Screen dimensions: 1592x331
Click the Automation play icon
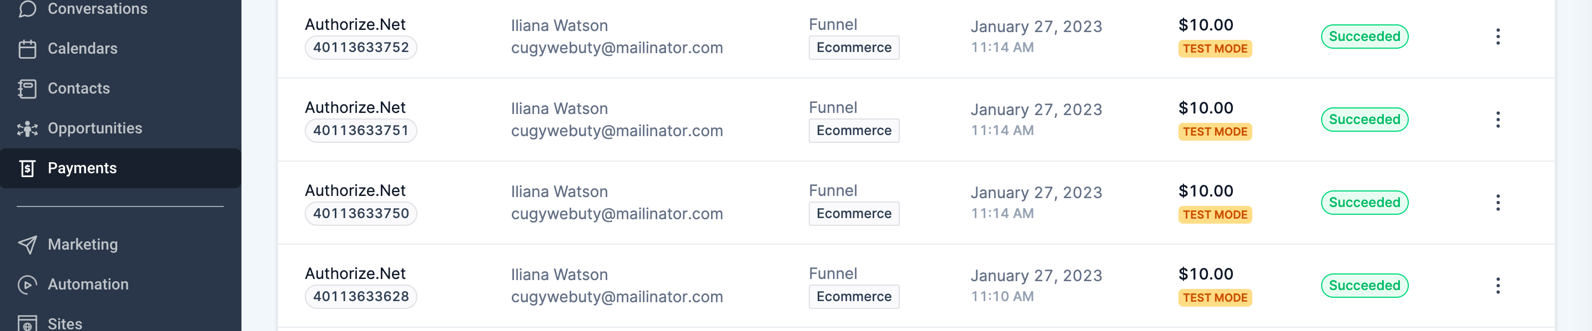[x=27, y=284]
